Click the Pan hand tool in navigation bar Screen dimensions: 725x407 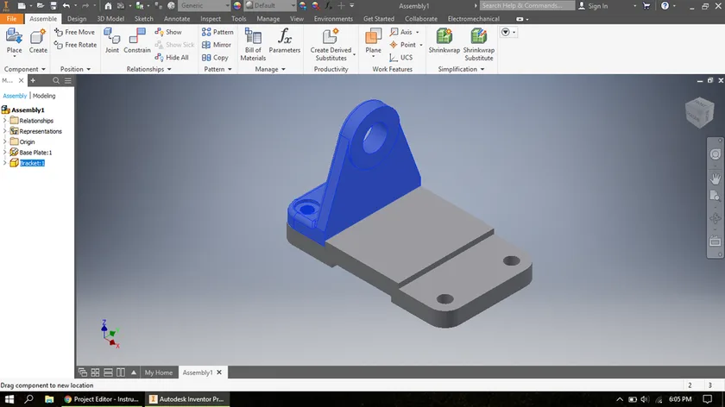(x=715, y=178)
